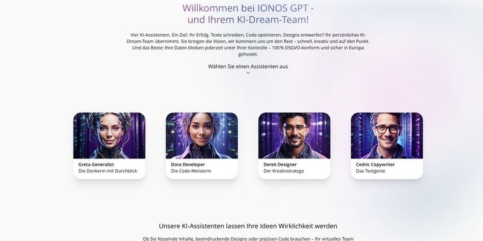Click the 'Cedric Copywriter' name label
Image resolution: width=483 pixels, height=241 pixels.
[x=375, y=164]
